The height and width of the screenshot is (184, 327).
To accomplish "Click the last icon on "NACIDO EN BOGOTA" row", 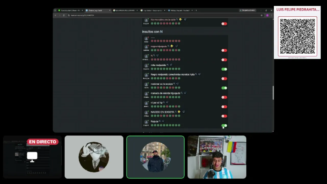I will pyautogui.click(x=184, y=112).
